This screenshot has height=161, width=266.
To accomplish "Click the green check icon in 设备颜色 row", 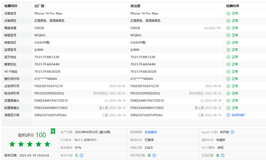I will click(x=228, y=21).
